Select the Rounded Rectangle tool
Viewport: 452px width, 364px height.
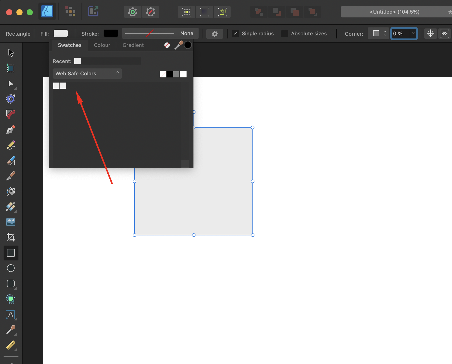(x=11, y=284)
